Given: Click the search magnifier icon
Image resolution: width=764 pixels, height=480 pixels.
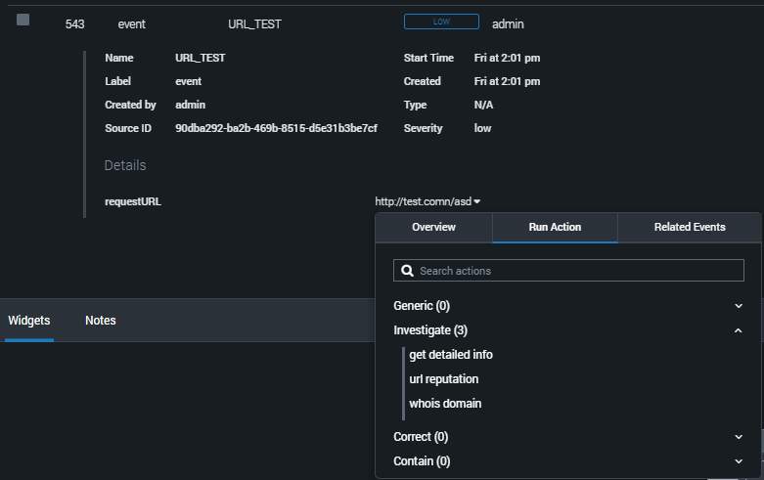Looking at the screenshot, I should coord(408,271).
